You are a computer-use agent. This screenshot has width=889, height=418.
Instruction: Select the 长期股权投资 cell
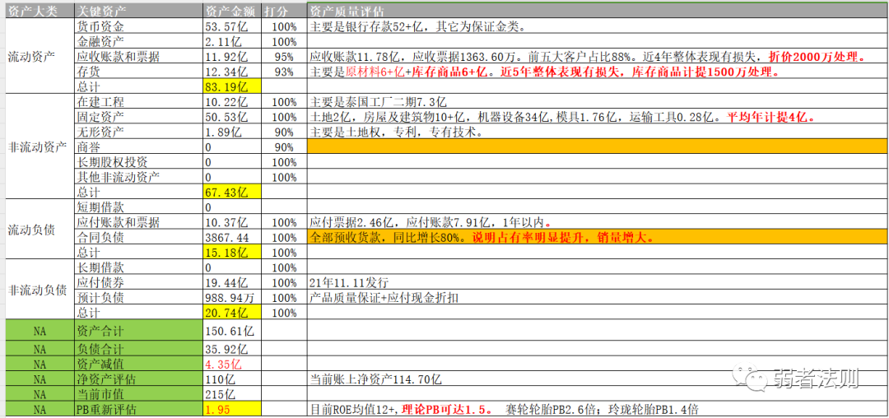tap(139, 162)
